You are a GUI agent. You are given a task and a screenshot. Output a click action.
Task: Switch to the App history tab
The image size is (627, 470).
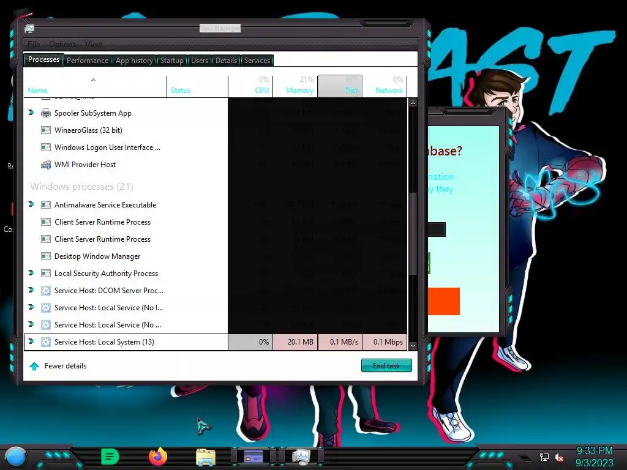point(134,61)
